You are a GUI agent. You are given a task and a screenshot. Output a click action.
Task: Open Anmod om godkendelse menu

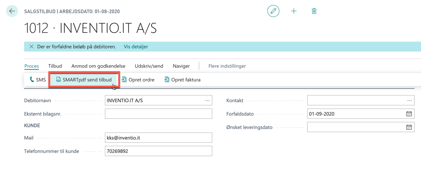tap(99, 66)
